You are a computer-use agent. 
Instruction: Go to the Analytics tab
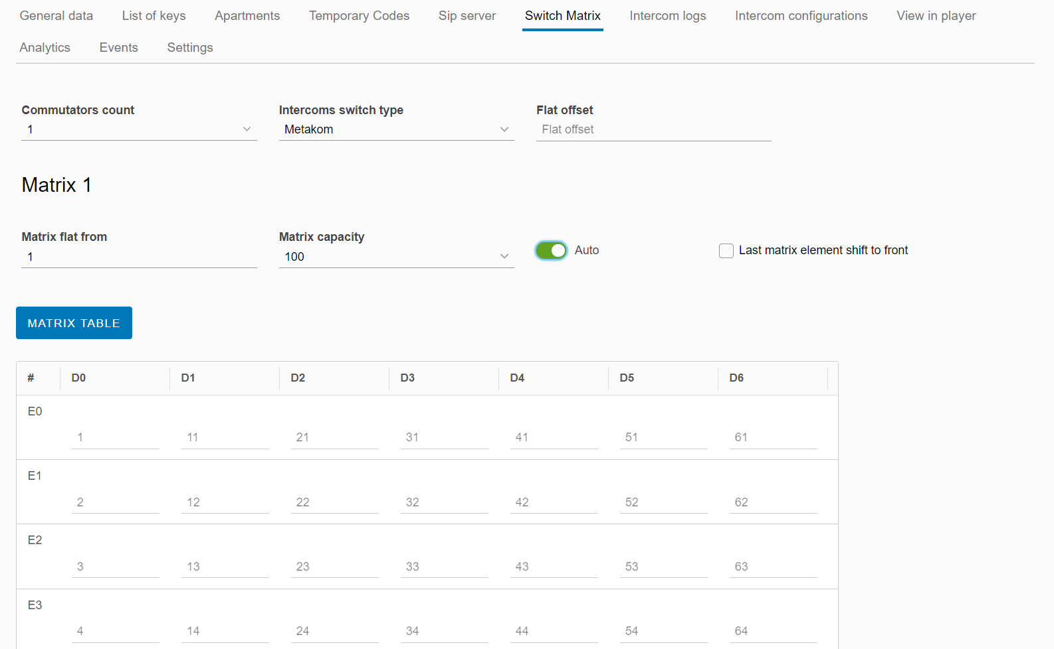(x=45, y=48)
